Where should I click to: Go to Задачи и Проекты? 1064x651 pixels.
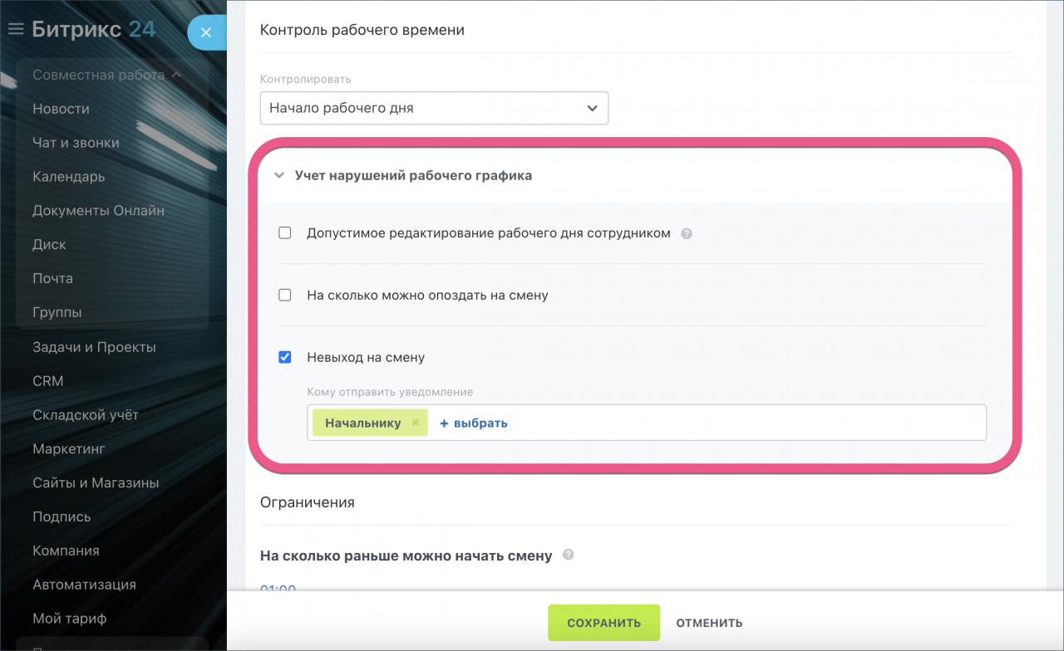click(x=94, y=347)
